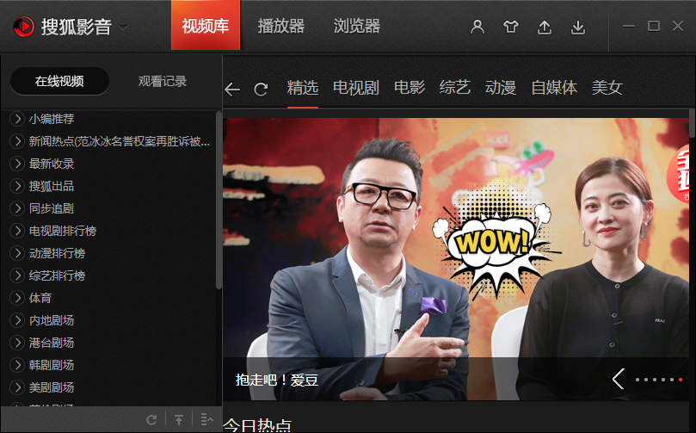Open the dropdown arrow next to 搜狐影音
The width and height of the screenshot is (696, 433).
(x=123, y=28)
